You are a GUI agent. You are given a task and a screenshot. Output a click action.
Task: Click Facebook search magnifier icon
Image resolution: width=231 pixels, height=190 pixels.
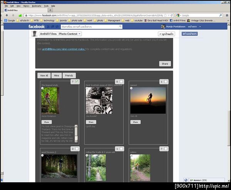click(120, 27)
